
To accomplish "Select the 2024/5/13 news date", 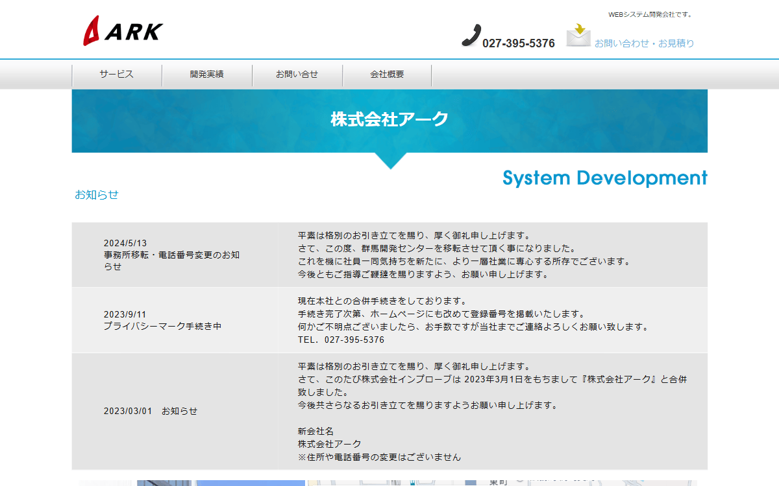I will point(125,243).
